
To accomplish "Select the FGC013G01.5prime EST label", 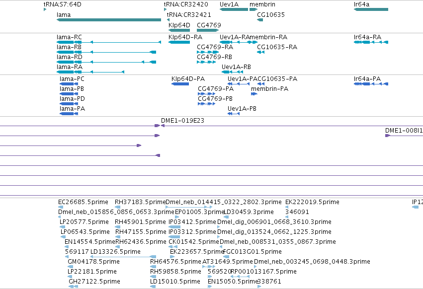I will (x=252, y=252).
